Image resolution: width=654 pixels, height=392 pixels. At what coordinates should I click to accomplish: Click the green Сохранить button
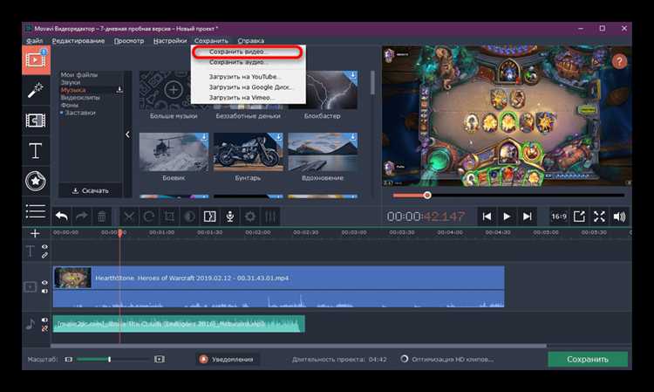click(588, 359)
